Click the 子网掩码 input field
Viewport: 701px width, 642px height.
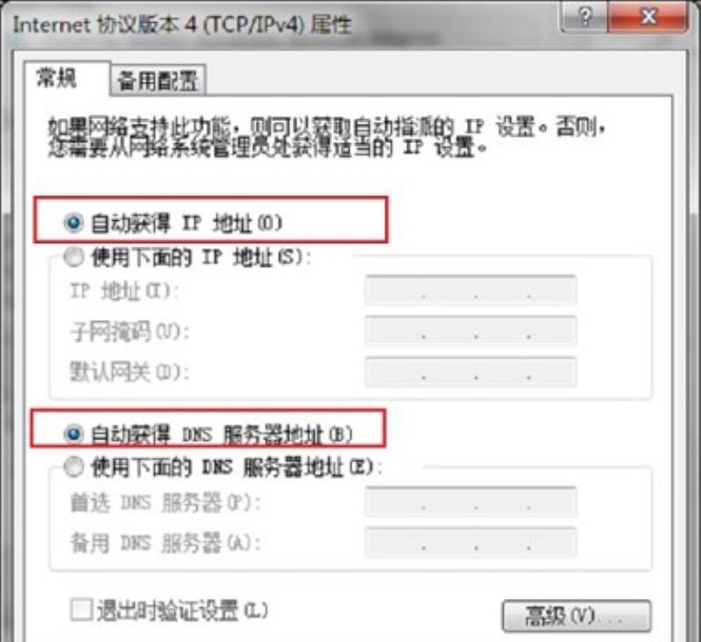[471, 331]
